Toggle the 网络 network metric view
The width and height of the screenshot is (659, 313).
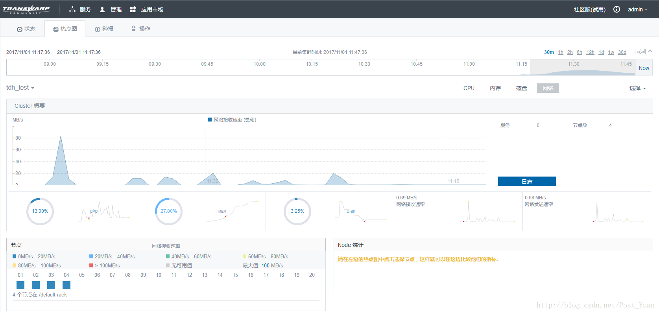pos(548,88)
